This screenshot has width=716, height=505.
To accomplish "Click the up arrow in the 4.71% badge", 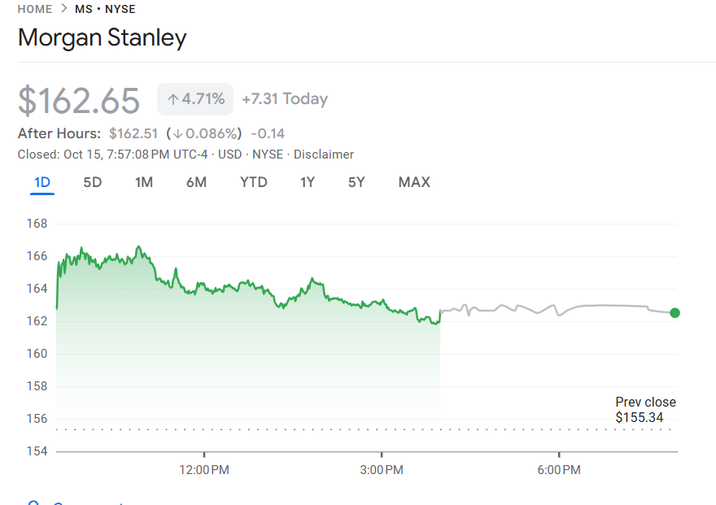I will [172, 99].
